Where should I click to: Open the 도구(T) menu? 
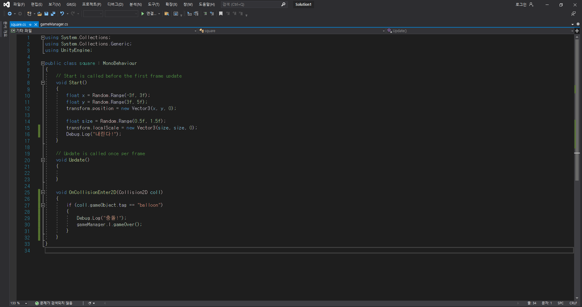(153, 4)
